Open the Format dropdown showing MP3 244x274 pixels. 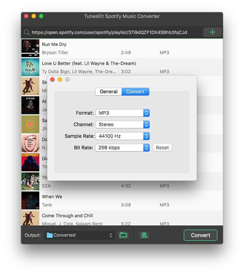[x=122, y=113]
